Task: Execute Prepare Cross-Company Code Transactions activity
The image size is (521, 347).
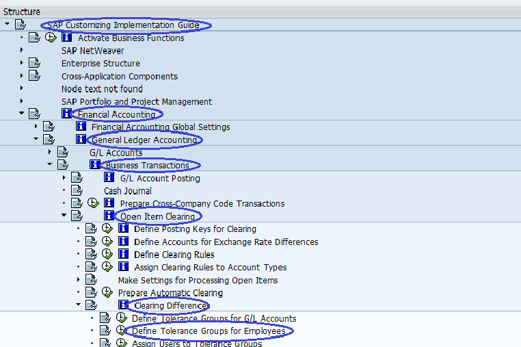Action: click(94, 203)
